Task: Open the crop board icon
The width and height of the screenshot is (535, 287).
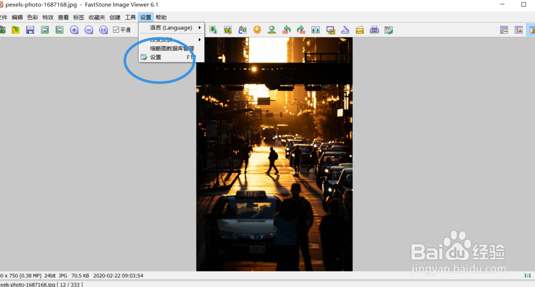Action: pyautogui.click(x=227, y=30)
